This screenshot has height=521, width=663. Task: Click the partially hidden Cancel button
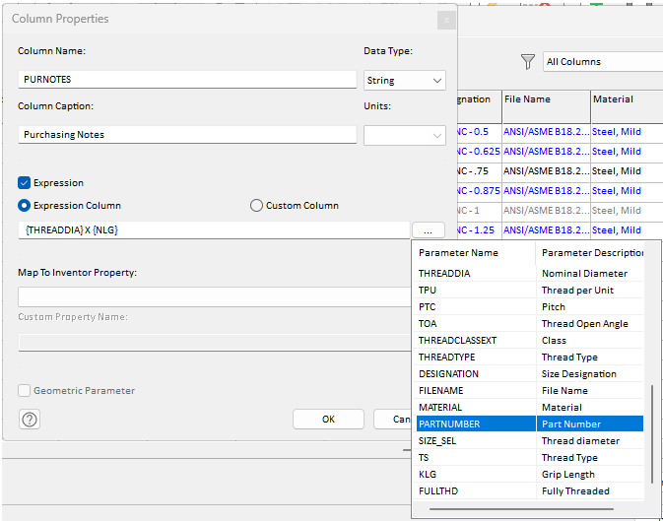(393, 420)
